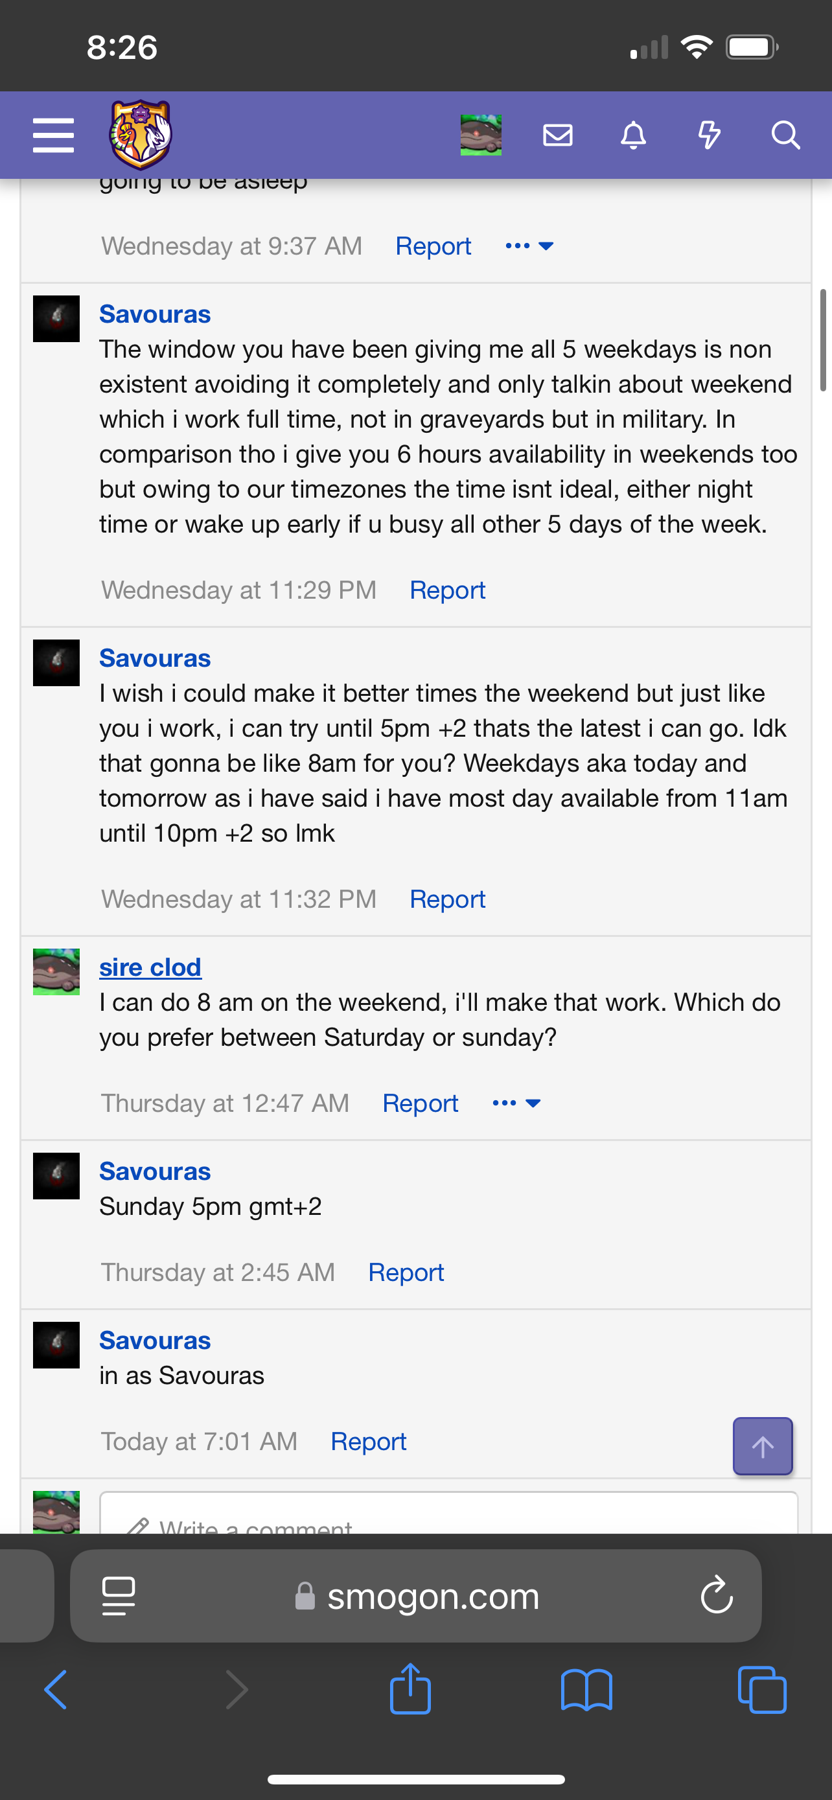Report the "in as Savouras" comment
Viewport: 832px width, 1800px height.
point(368,1442)
